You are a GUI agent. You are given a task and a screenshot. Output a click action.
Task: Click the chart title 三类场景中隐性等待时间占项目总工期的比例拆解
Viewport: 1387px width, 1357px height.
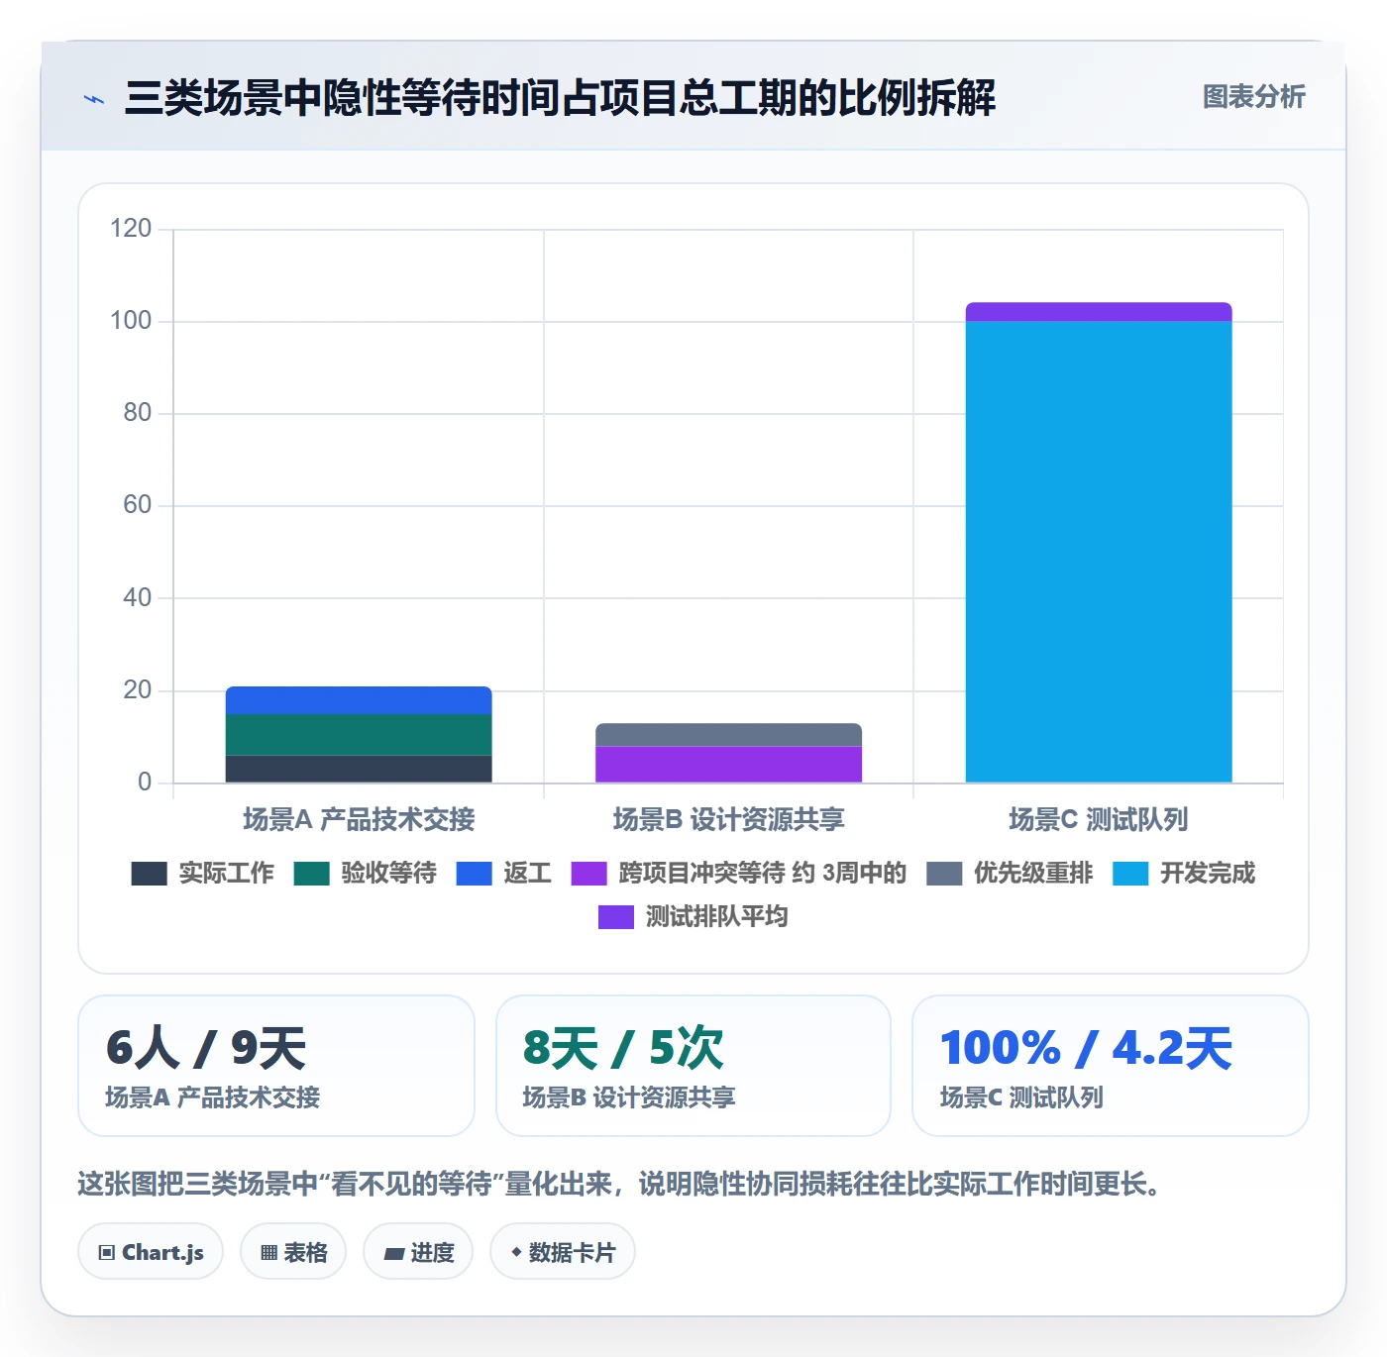560,98
